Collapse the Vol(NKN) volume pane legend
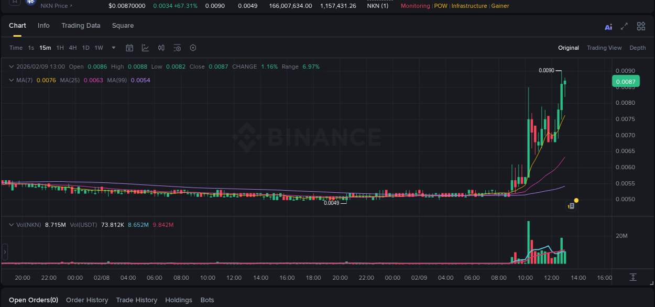Screen dimensions: 655x307 pos(10,224)
